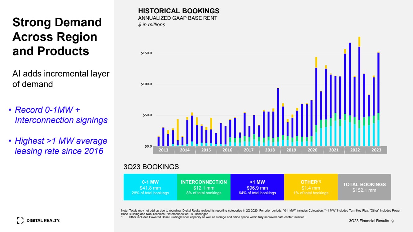Select the 2014 year label on the axis
The image size is (413, 232).
pyautogui.click(x=185, y=150)
